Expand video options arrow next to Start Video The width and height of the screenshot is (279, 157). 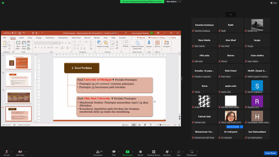click(25, 152)
